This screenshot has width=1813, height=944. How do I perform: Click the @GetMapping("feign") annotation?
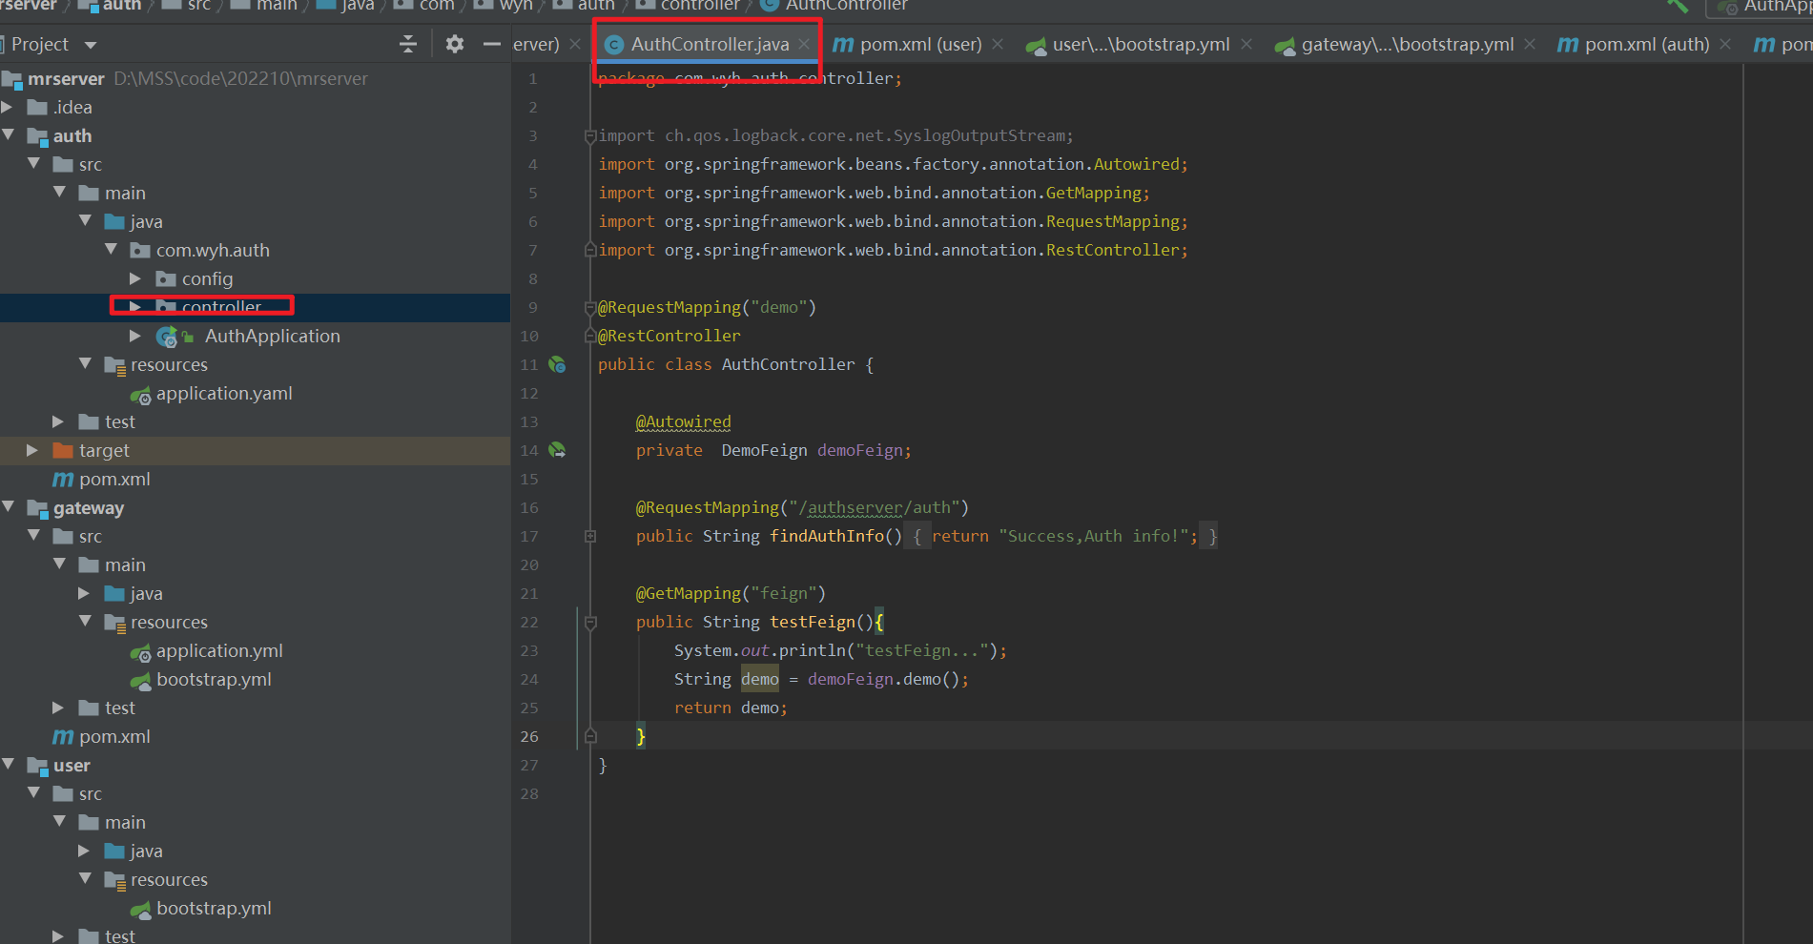pos(731,593)
